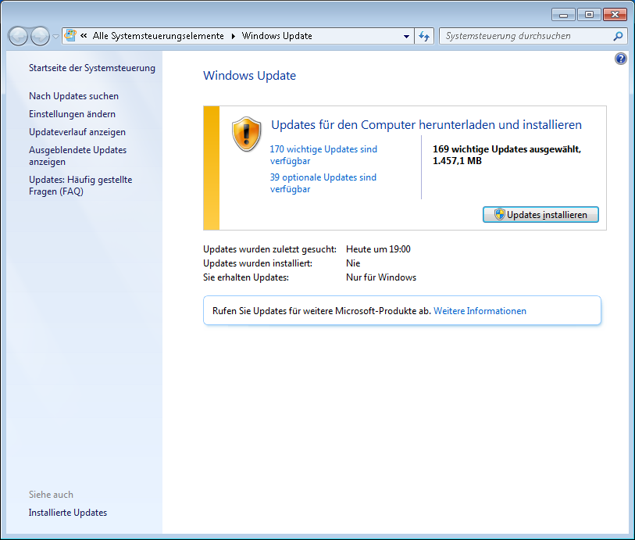This screenshot has height=540, width=635.
Task: Click the magnifier search icon
Action: click(618, 36)
